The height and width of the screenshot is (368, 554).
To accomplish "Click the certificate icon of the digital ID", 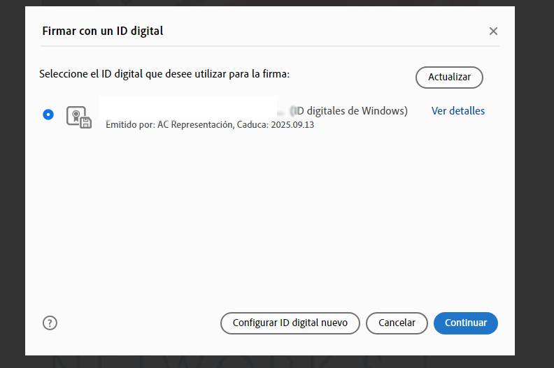I will click(76, 115).
